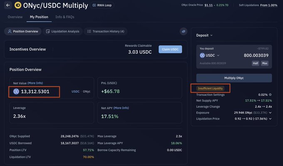Screen dimensions: 283x166
Task: Click the Available 800.003039 balance text
Action: [x=213, y=63]
